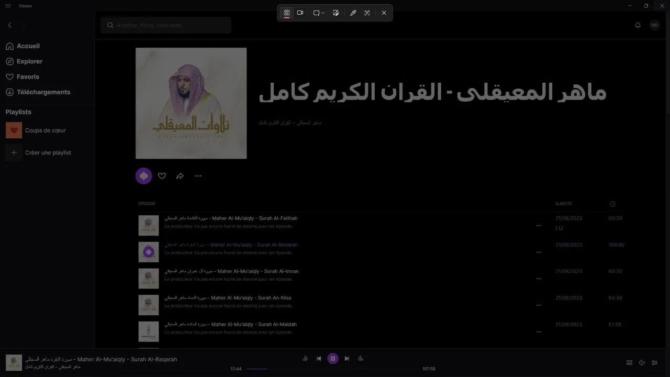Open more options for Surah An-Nisa
The width and height of the screenshot is (670, 377).
[539, 305]
